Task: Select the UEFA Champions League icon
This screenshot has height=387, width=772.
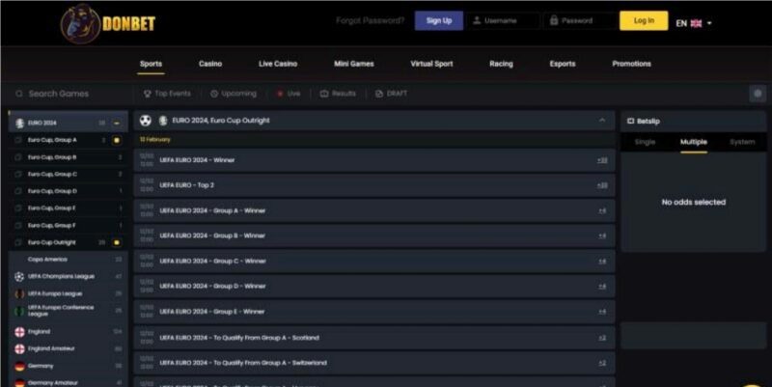Action: point(19,276)
